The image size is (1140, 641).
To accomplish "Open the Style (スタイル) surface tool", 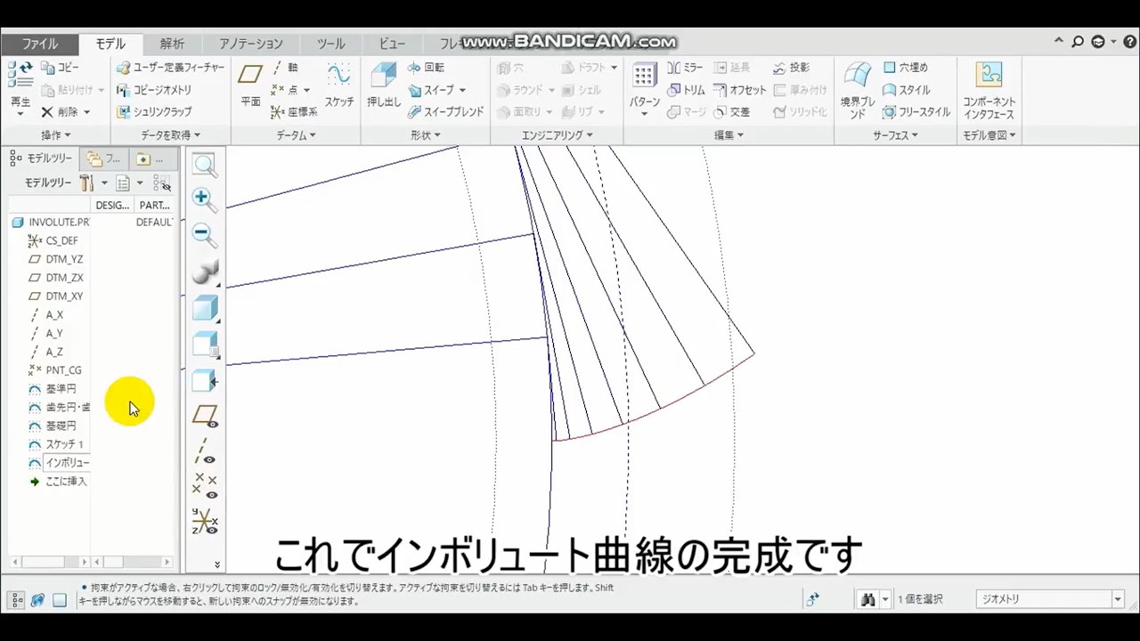I will pyautogui.click(x=906, y=90).
